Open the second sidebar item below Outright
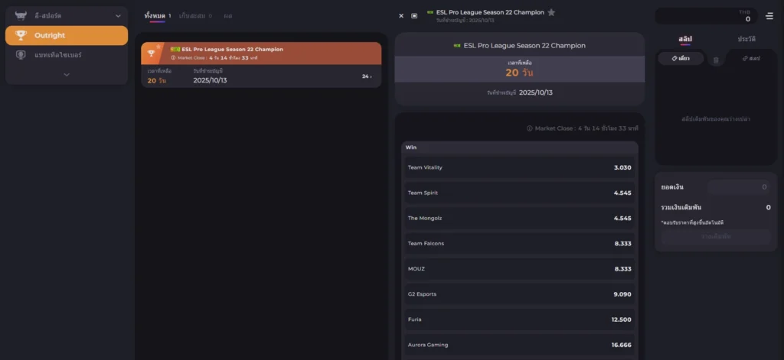The height and width of the screenshot is (360, 784). click(67, 55)
